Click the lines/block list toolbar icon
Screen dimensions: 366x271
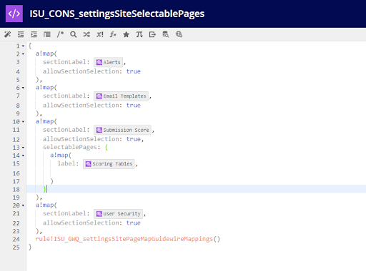pos(47,34)
